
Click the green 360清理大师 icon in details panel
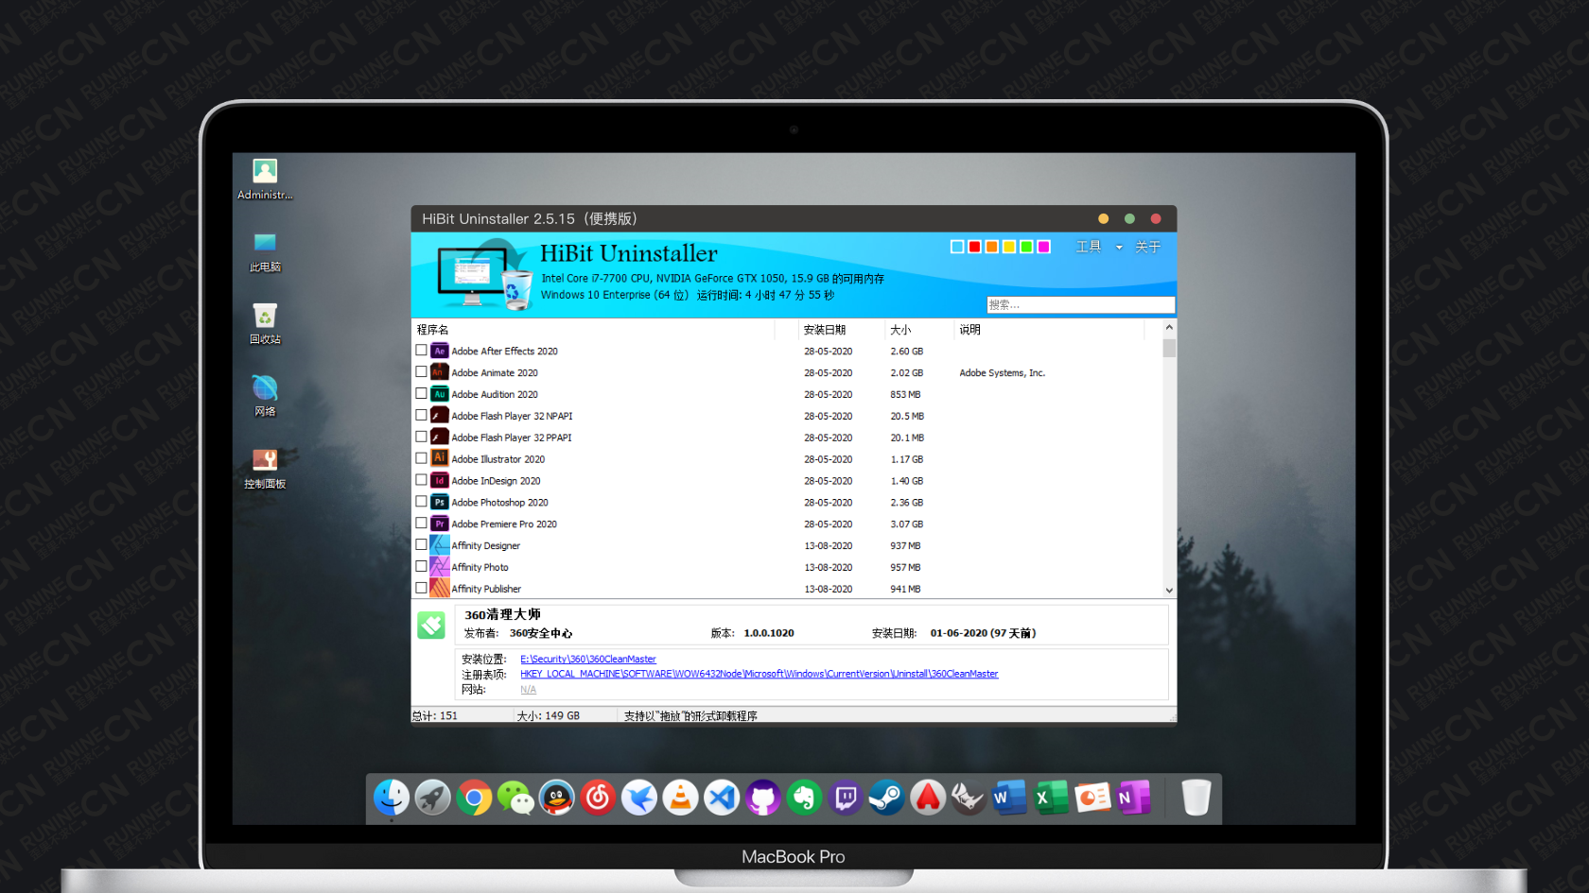[431, 625]
